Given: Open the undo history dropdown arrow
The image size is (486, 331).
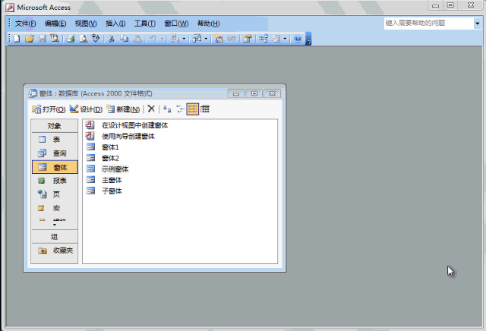Looking at the screenshot, I should click(162, 39).
